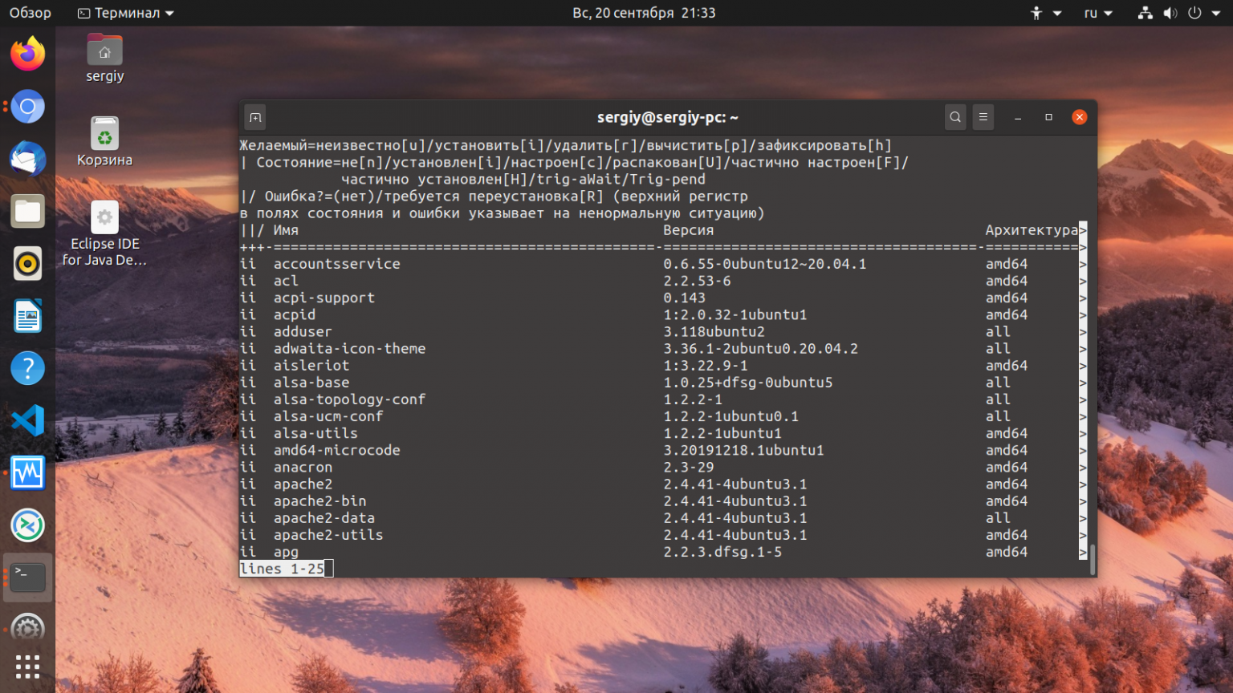Open LibreOffice Writer from the dock

27,315
